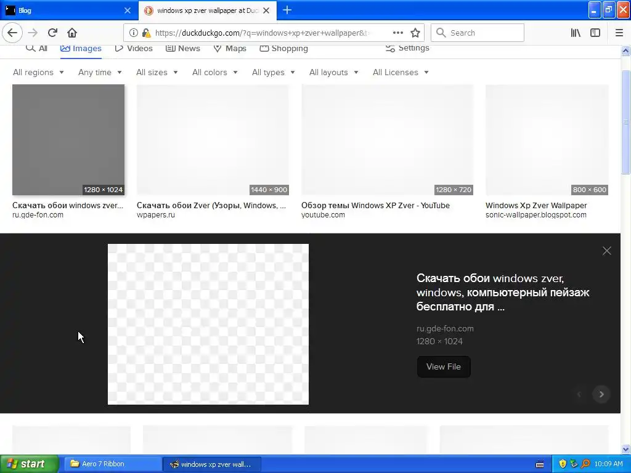Click the wpapers.ru source link
Image resolution: width=631 pixels, height=473 pixels.
156,215
